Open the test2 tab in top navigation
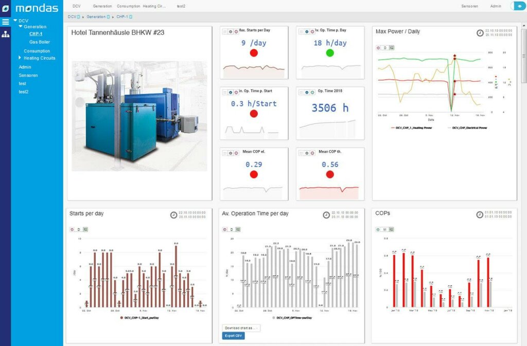The height and width of the screenshot is (346, 527). pos(181,6)
